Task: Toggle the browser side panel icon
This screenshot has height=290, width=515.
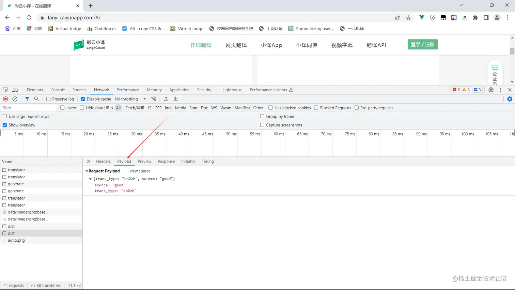Action: click(486, 18)
